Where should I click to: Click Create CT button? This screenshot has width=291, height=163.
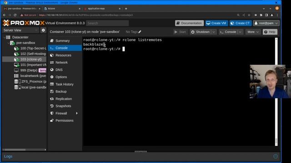[241, 23]
